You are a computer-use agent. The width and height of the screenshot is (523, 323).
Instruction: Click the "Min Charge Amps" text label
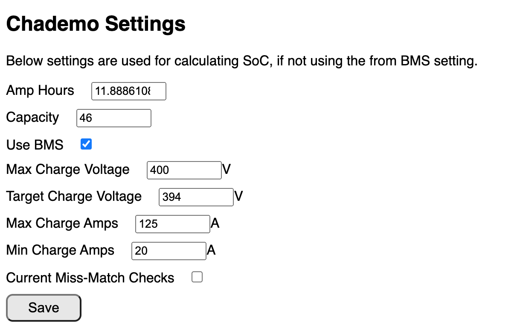pyautogui.click(x=60, y=250)
